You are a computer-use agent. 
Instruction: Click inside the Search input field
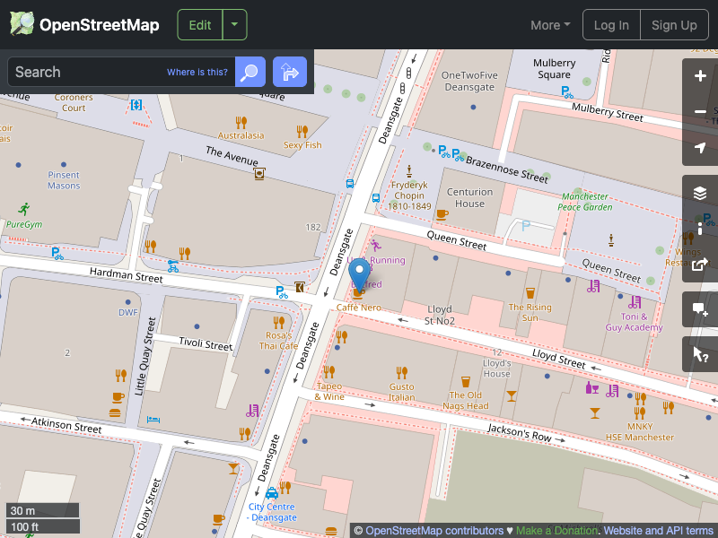point(99,72)
